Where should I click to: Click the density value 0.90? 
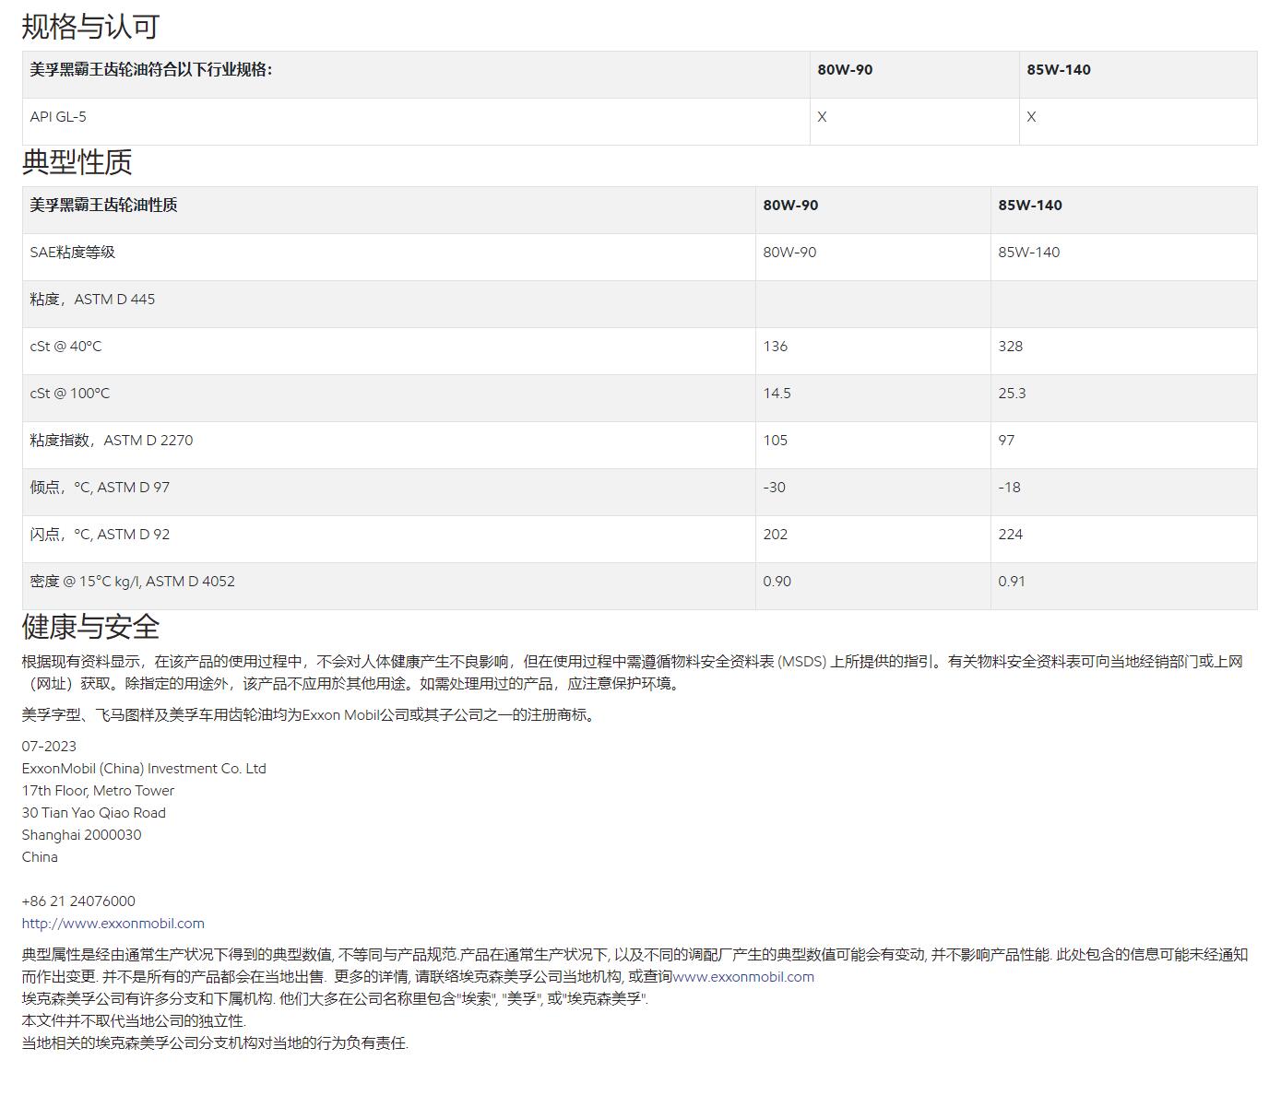click(x=777, y=582)
